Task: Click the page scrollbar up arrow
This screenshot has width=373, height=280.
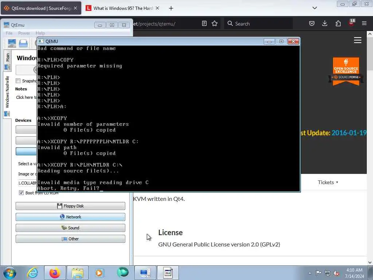Action: coord(370,34)
